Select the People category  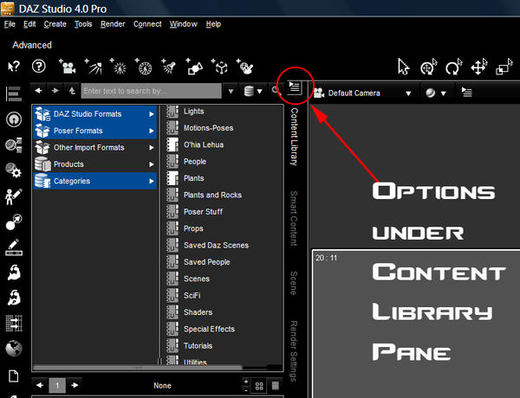pyautogui.click(x=195, y=162)
